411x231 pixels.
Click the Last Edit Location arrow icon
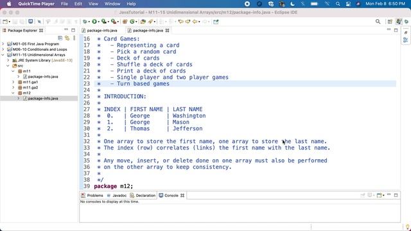click(x=180, y=22)
